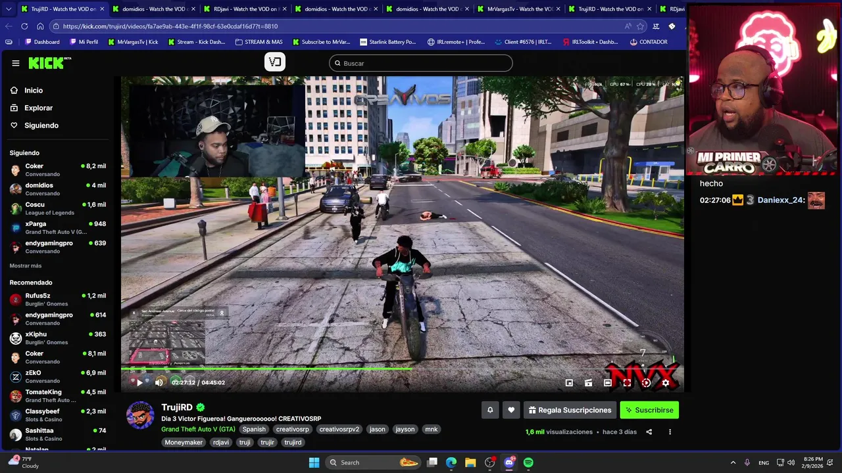Open xKiphu recommended channel
The width and height of the screenshot is (842, 473).
[58, 338]
